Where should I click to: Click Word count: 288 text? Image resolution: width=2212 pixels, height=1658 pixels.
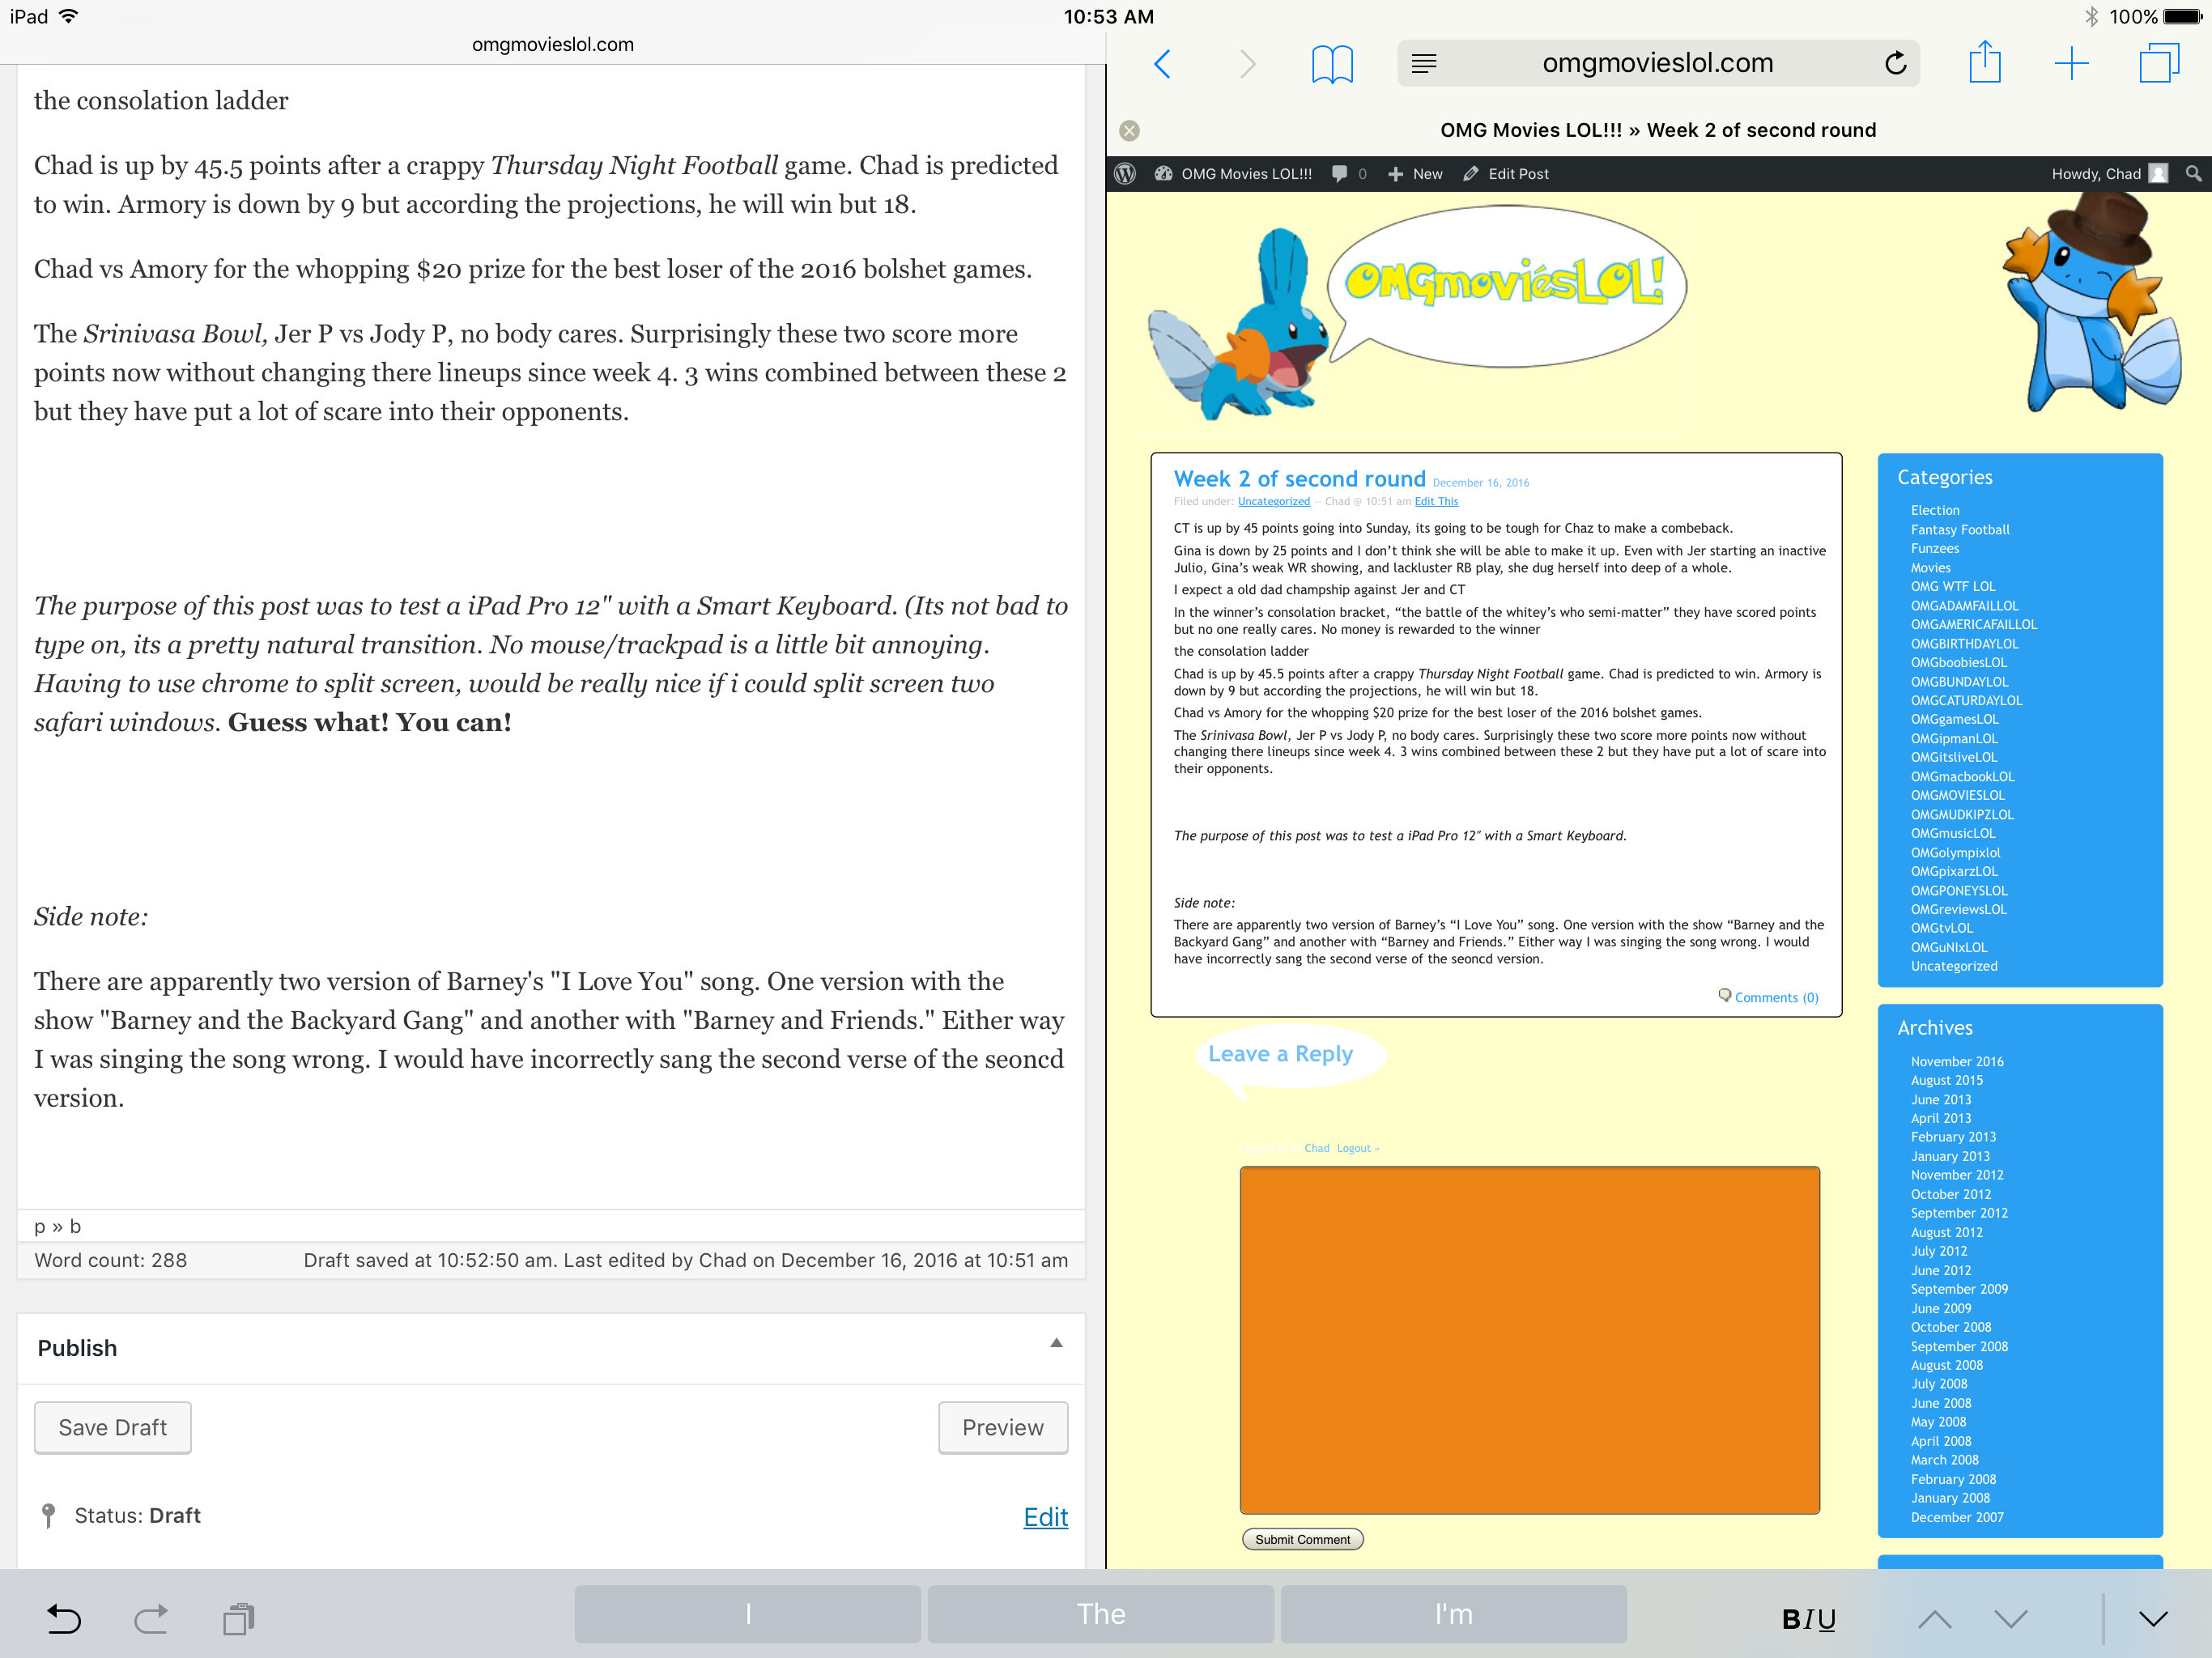point(110,1260)
